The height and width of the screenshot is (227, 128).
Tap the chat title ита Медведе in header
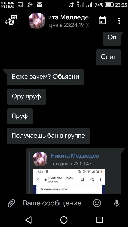point(69,18)
